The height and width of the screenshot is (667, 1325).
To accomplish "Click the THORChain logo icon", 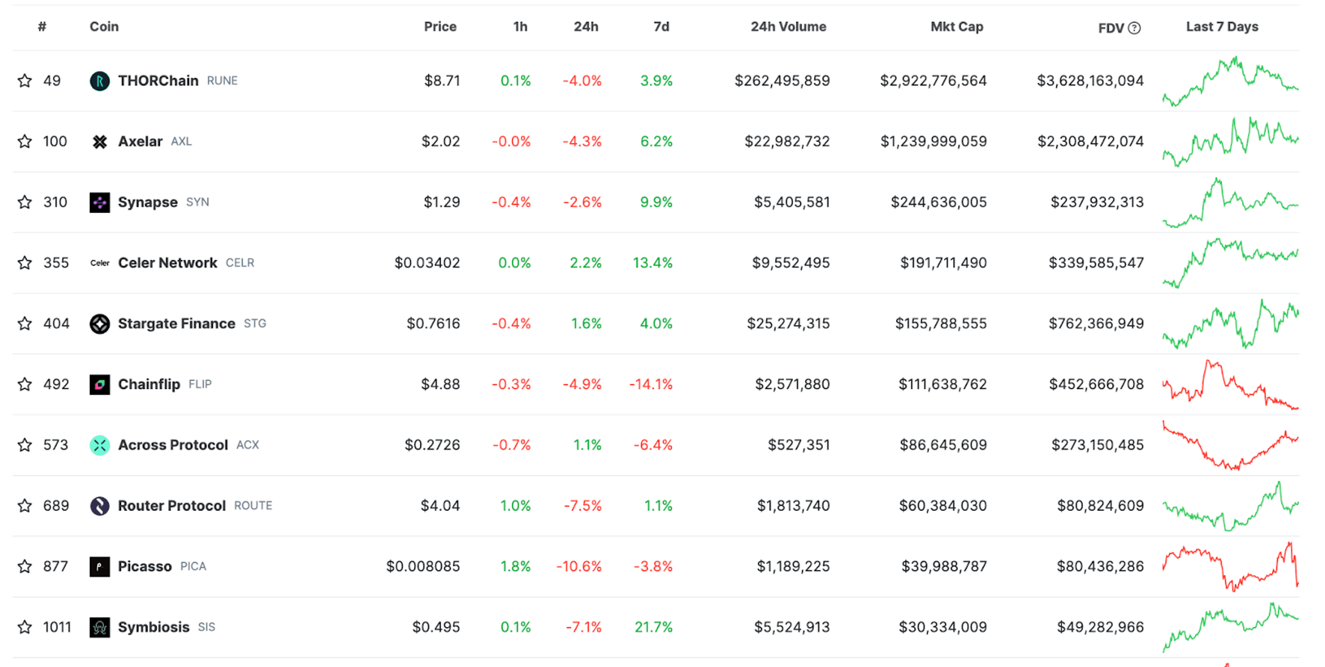I will click(x=99, y=81).
